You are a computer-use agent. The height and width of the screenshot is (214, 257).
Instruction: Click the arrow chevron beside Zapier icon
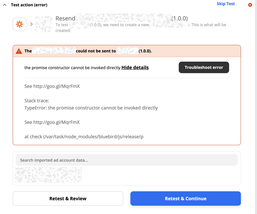(31, 24)
